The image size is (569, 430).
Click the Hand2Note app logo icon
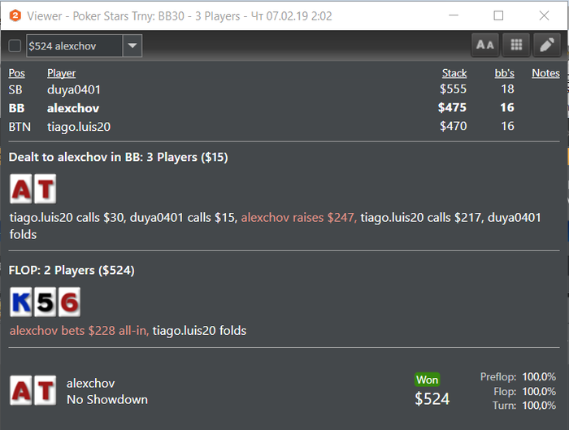coord(14,15)
